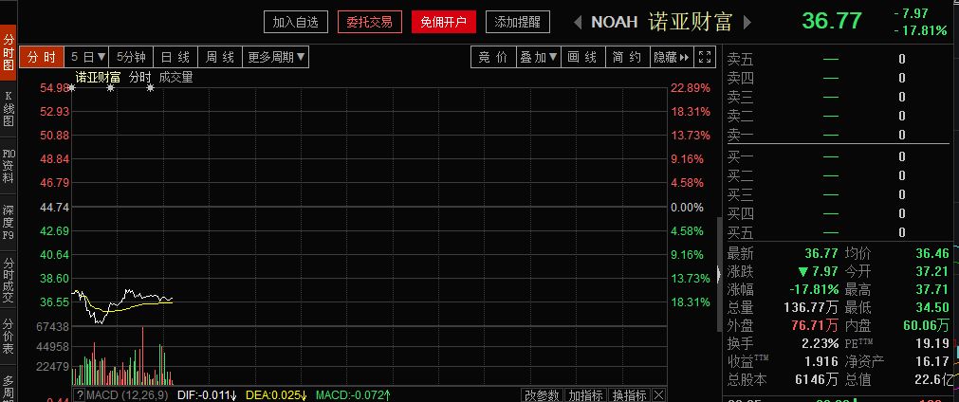Click 加指标 to add indicator
Image resolution: width=959 pixels, height=402 pixels.
pos(585,395)
